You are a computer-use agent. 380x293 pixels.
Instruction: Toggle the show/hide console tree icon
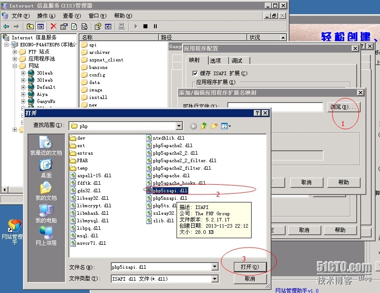click(41, 26)
